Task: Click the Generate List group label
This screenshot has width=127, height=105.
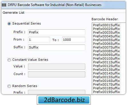Action: tap(13, 13)
